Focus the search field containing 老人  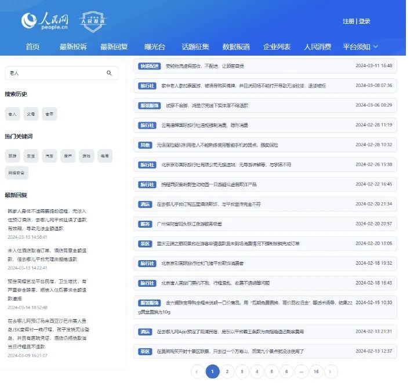(x=61, y=73)
